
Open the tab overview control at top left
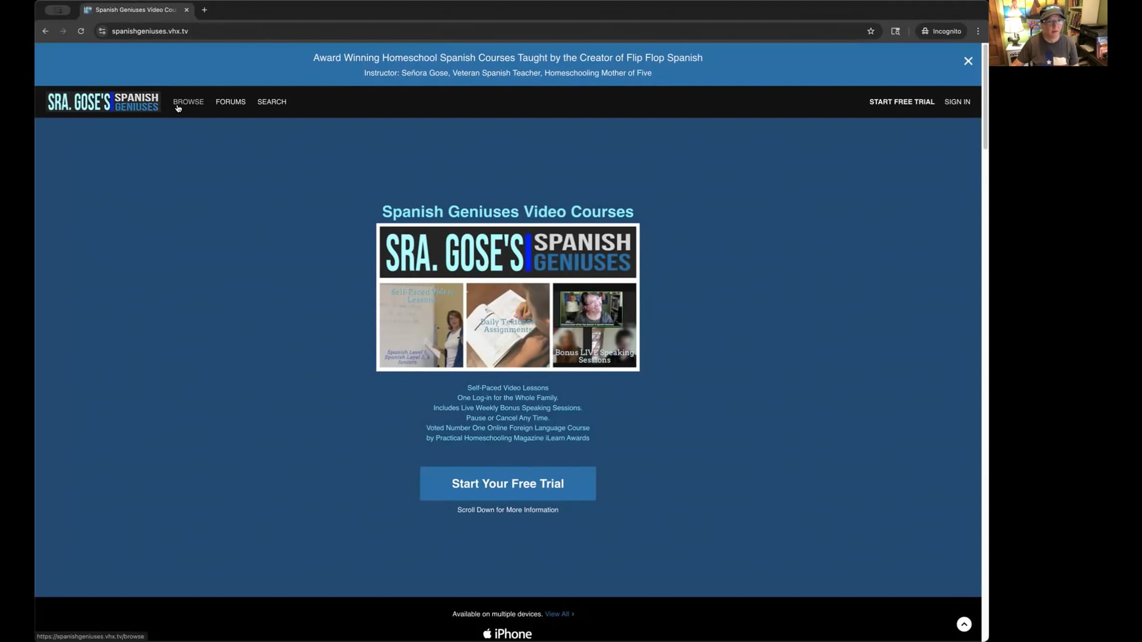pyautogui.click(x=57, y=10)
